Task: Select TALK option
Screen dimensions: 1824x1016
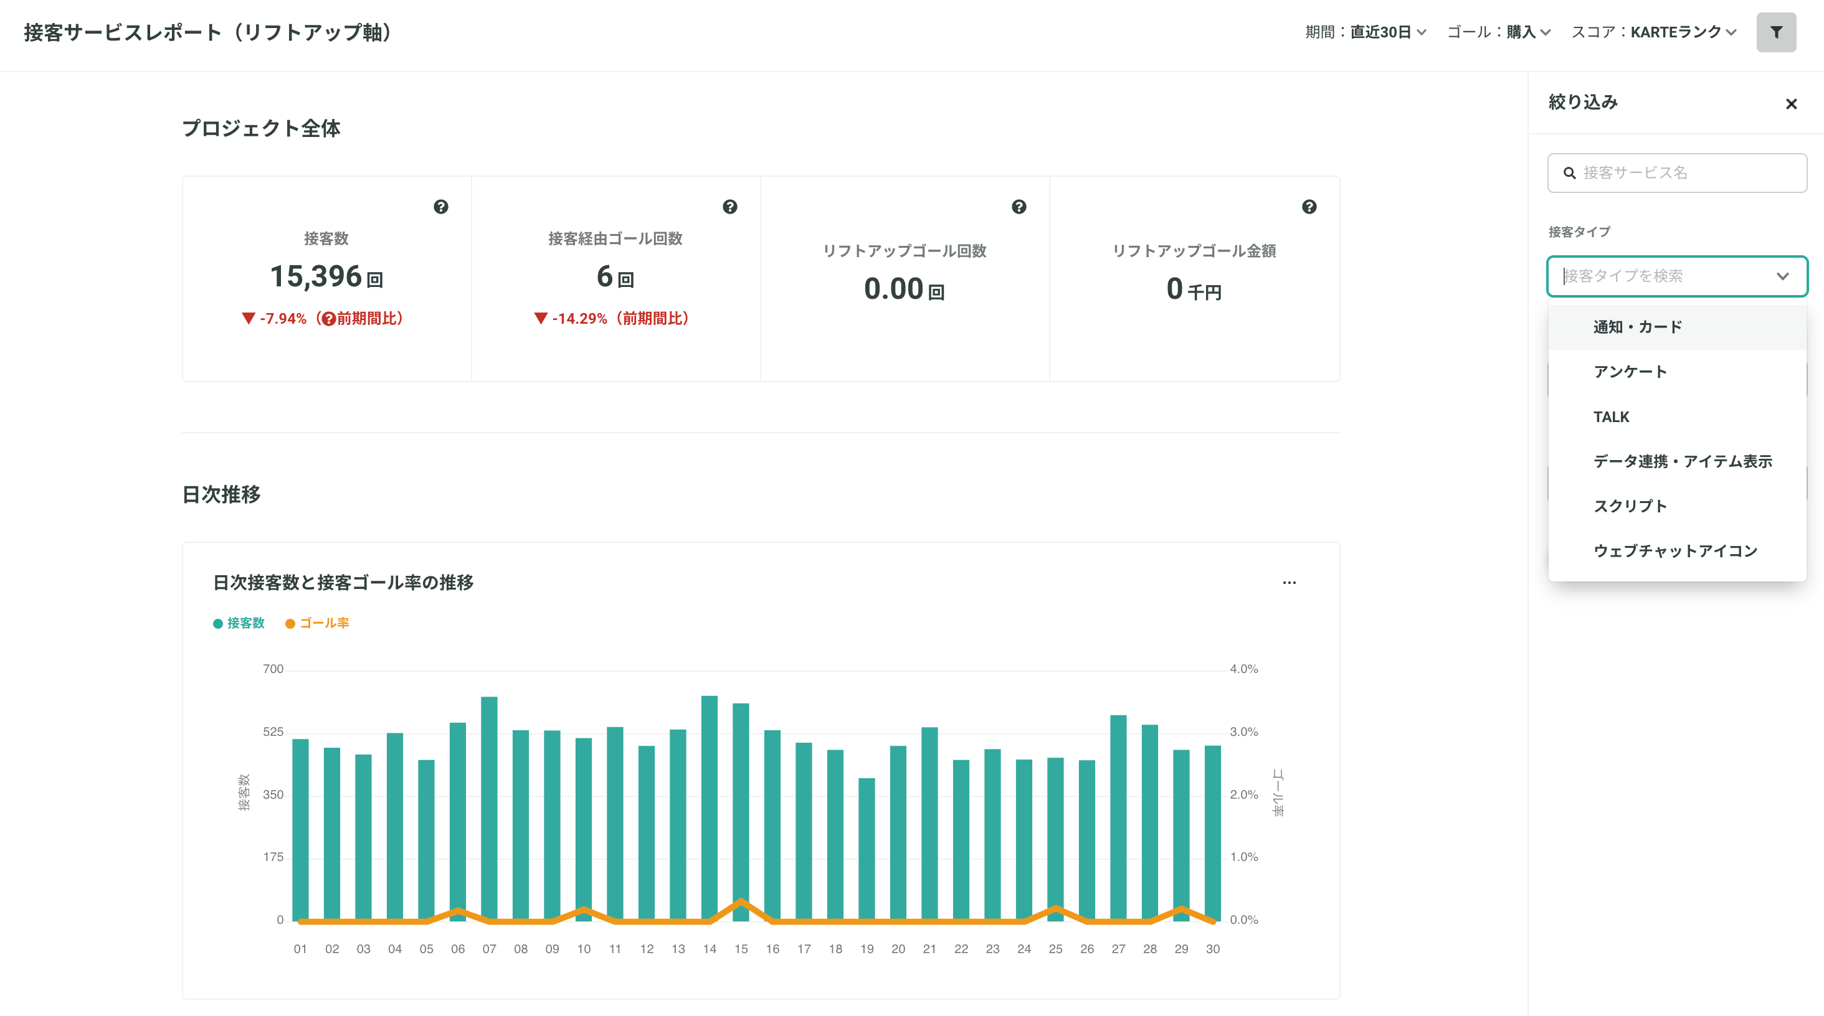Action: (x=1677, y=416)
